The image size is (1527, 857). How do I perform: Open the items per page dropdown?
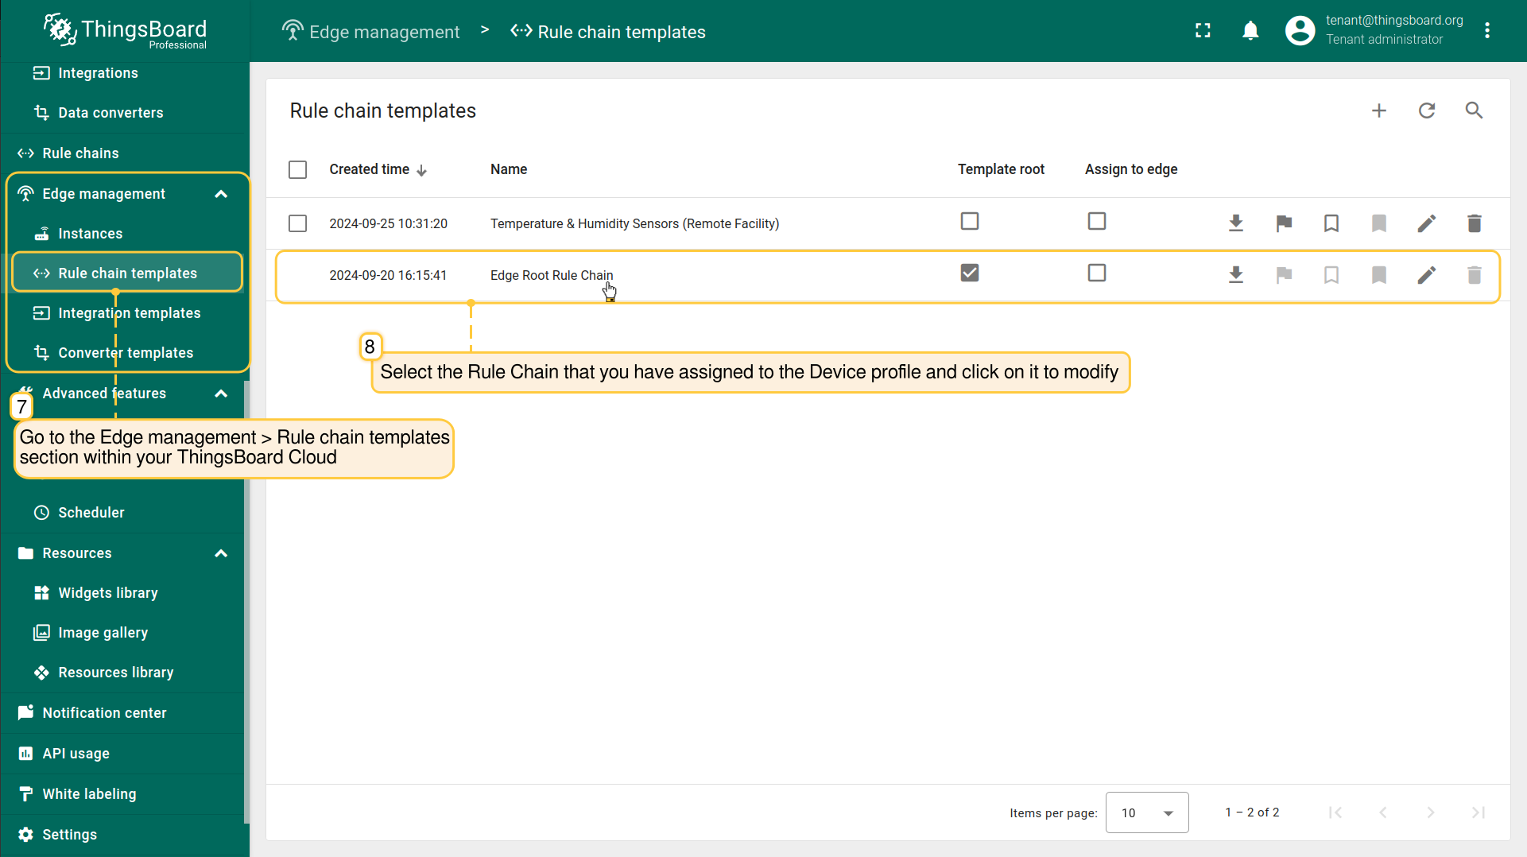click(x=1146, y=812)
